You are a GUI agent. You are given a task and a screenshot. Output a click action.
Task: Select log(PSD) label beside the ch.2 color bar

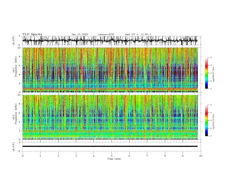214,122
